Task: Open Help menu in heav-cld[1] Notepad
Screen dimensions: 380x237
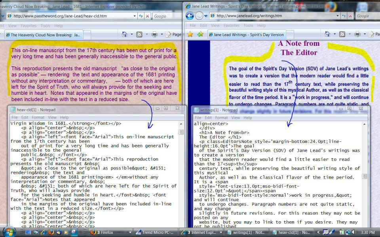Action: pos(64,117)
